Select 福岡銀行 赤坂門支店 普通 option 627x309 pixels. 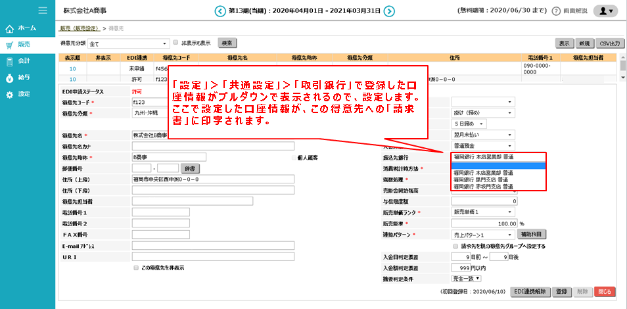coord(483,187)
